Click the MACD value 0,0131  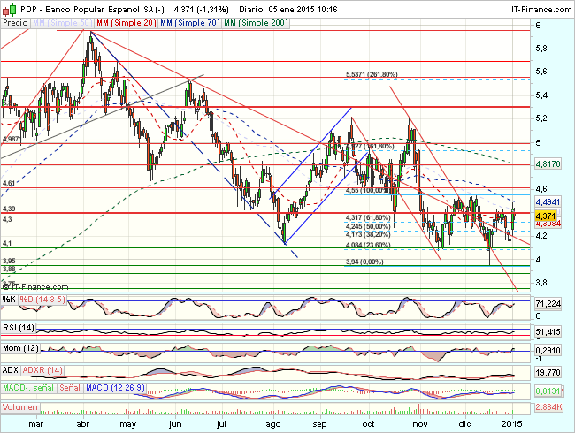coord(548,391)
